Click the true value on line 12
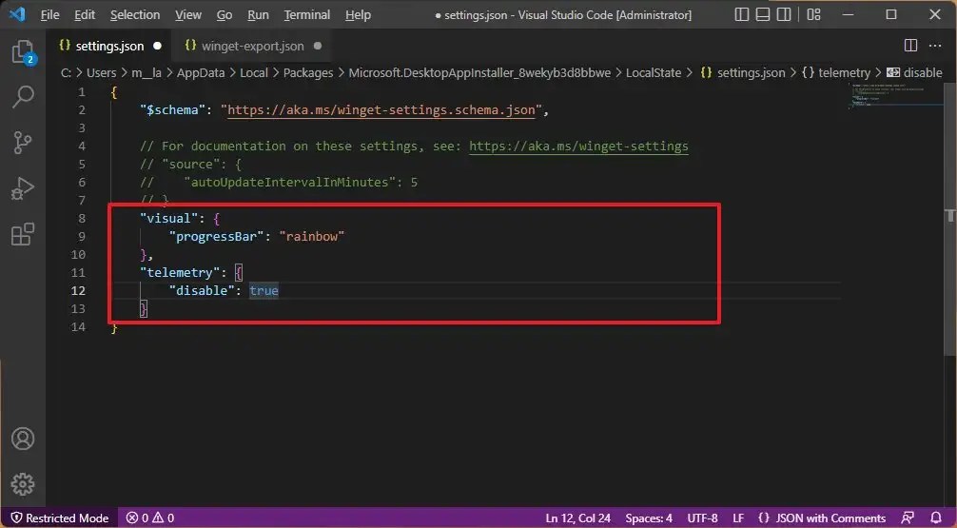This screenshot has width=957, height=528. pyautogui.click(x=264, y=290)
